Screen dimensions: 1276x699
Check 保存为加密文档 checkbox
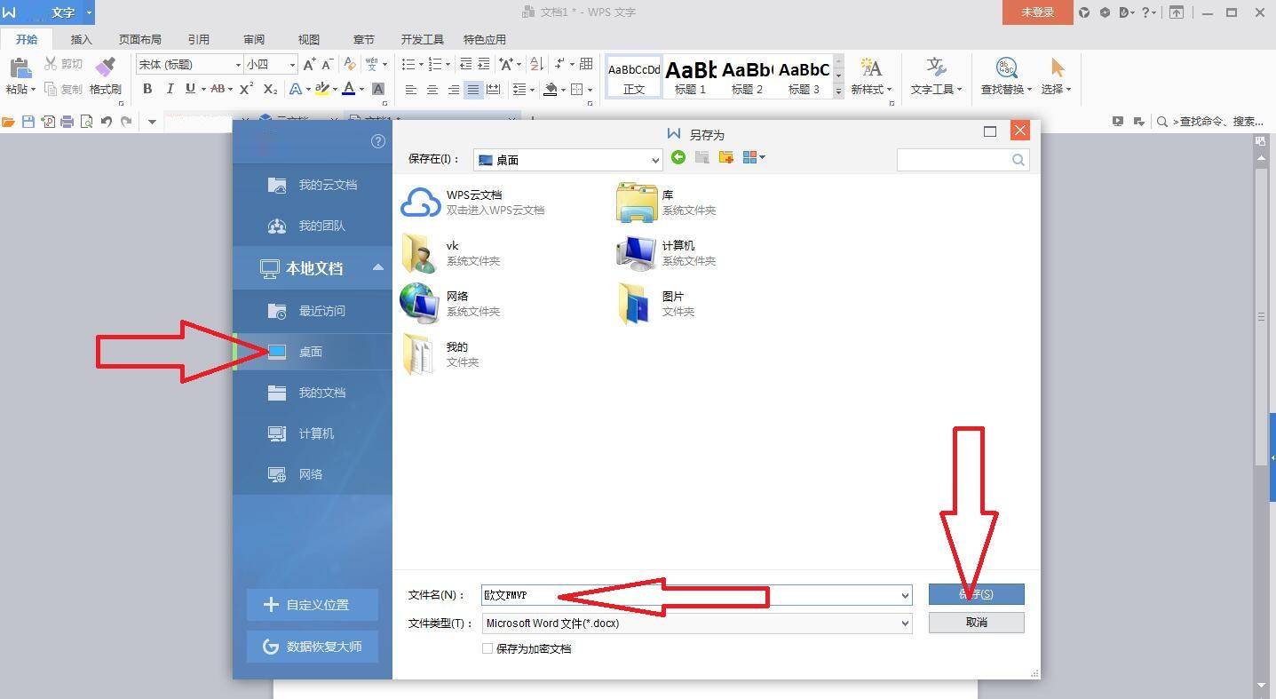(487, 648)
